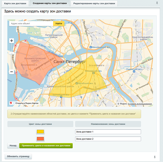Click the Назад button
Image resolution: width=163 pixels, height=162 pixels.
pyautogui.click(x=13, y=146)
